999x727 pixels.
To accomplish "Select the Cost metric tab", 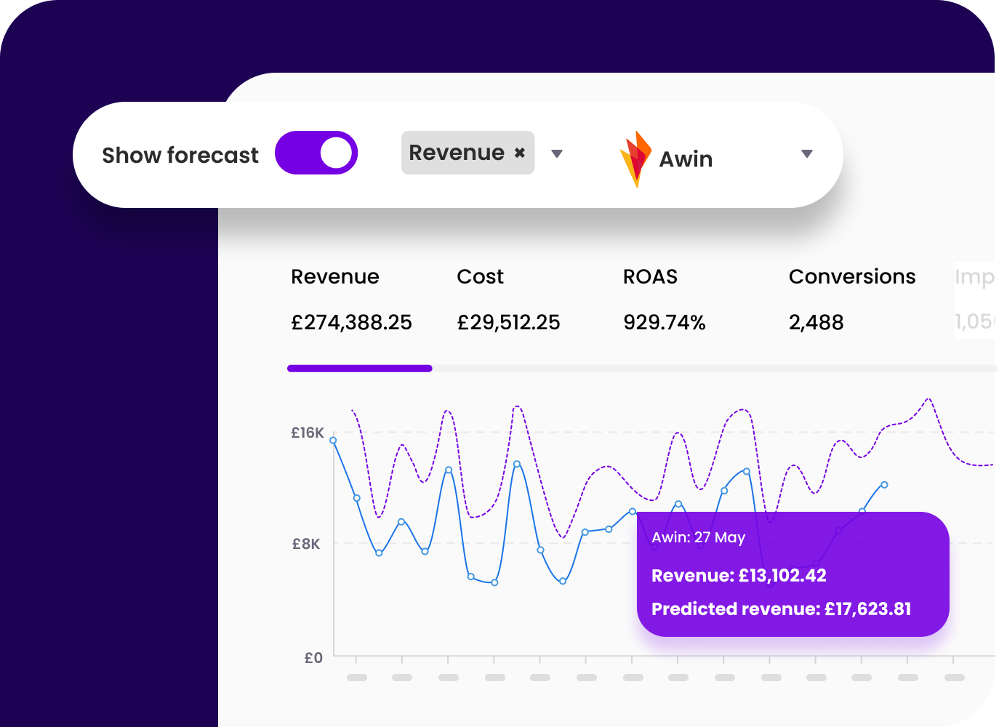I will pos(480,276).
